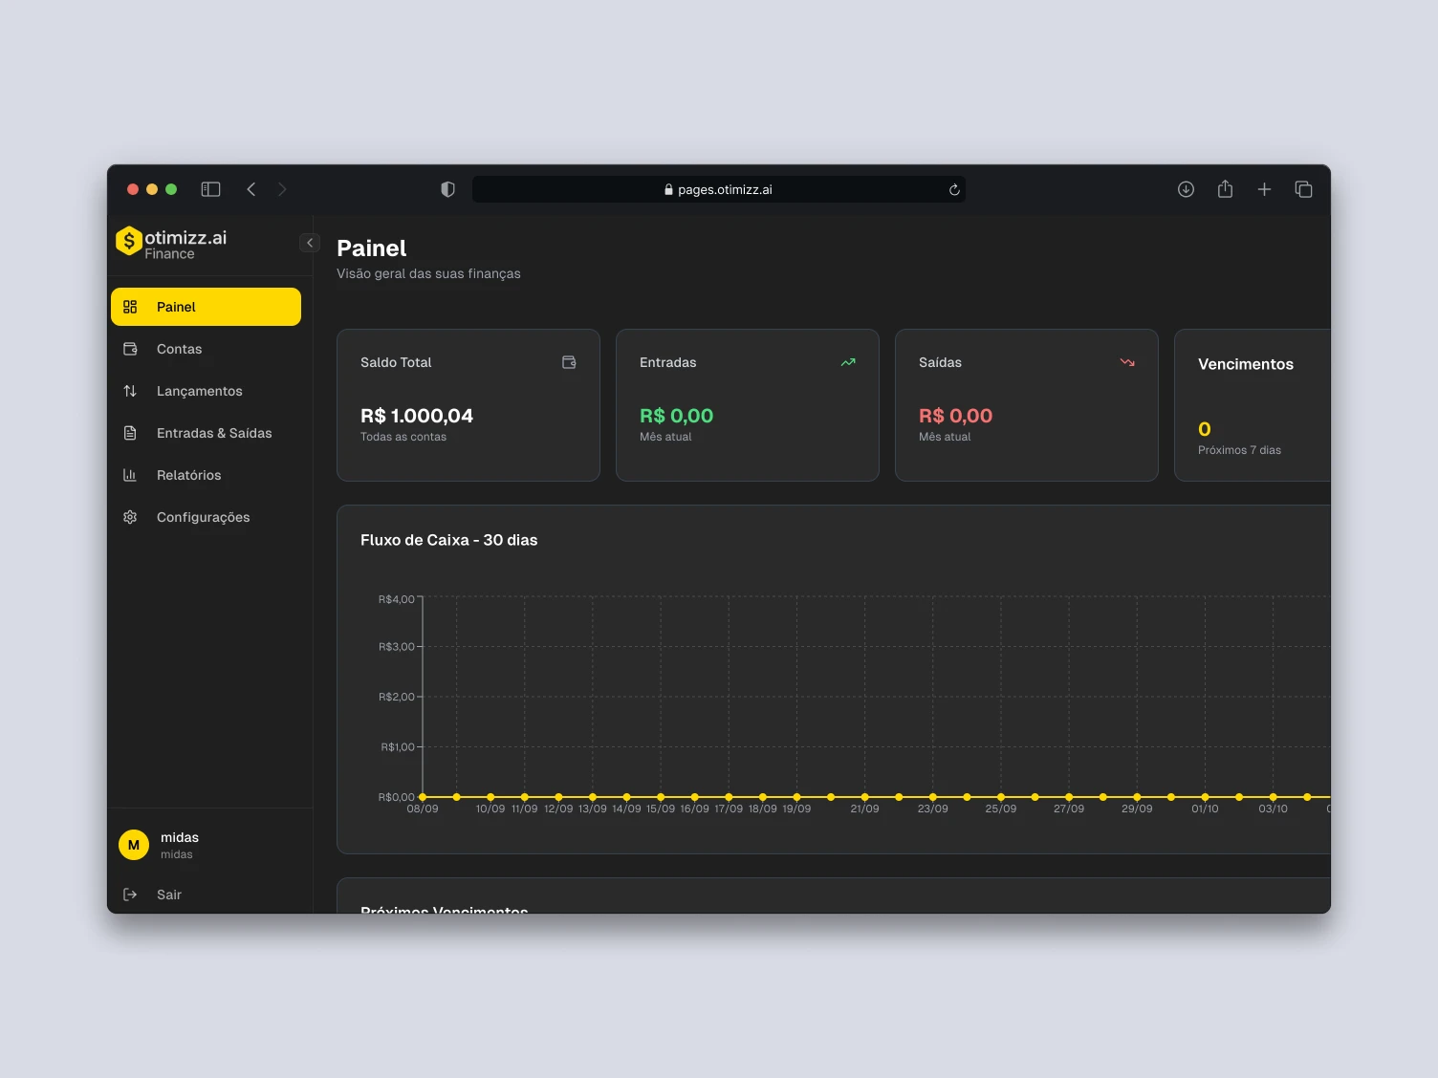Click the wallet icon on Saldo Total card

(569, 362)
